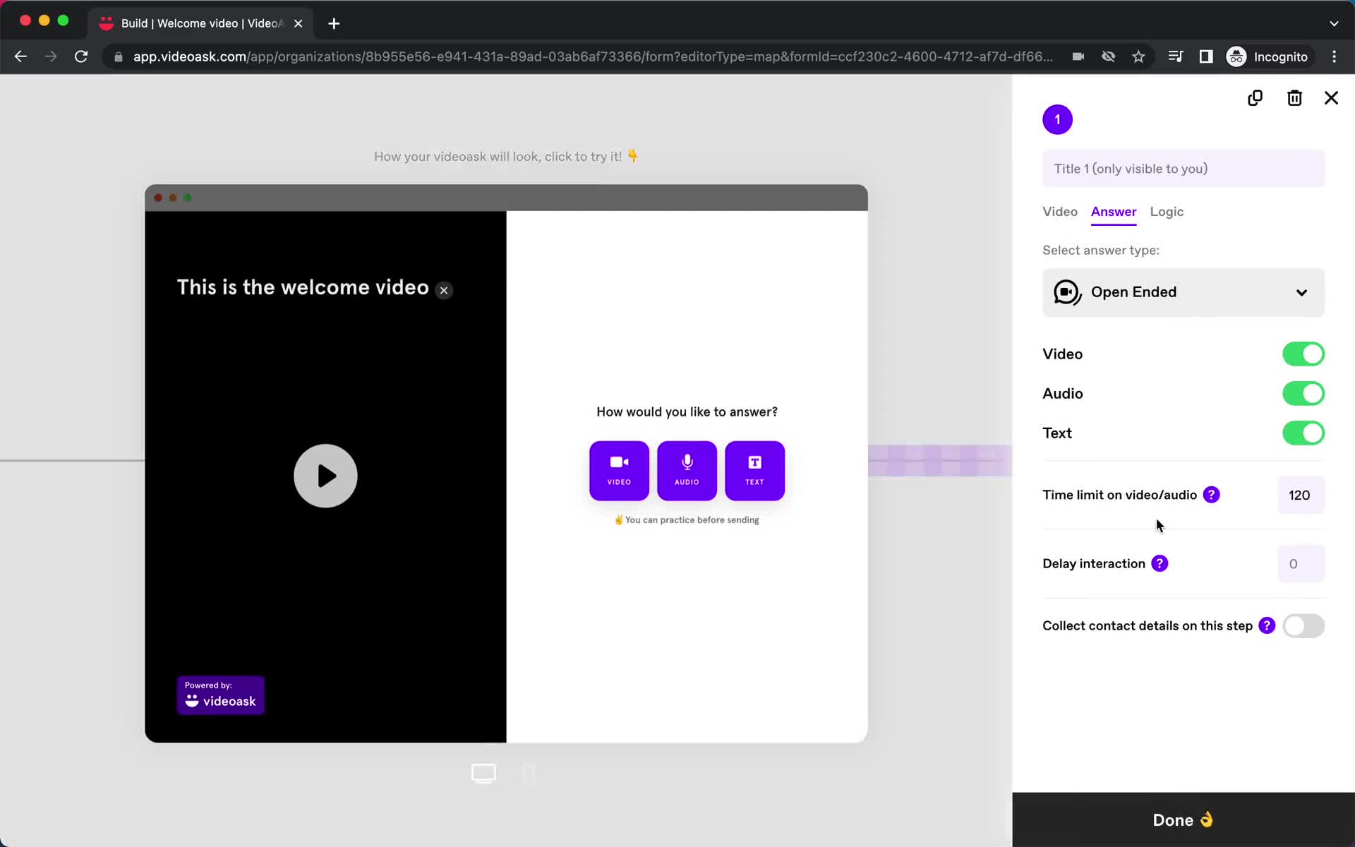The image size is (1355, 847).
Task: Switch to the Logic tab
Action: [x=1167, y=212]
